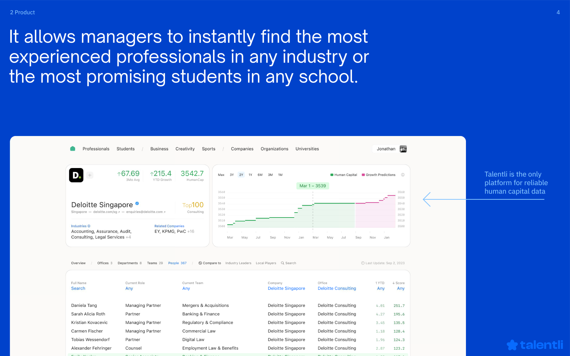Select the 3Y time range
Viewport: 570px width, 356px height.
[232, 175]
